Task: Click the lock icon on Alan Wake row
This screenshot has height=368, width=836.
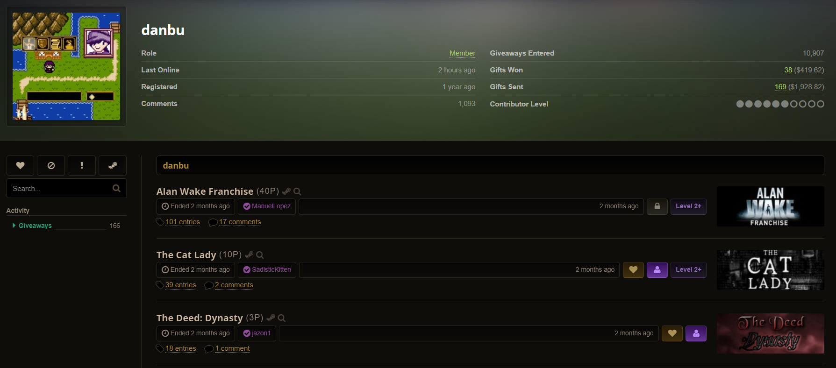Action: tap(657, 206)
